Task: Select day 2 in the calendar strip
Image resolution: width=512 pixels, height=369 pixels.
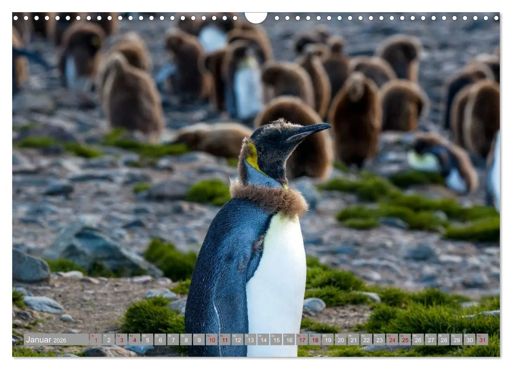Action: tap(108, 339)
